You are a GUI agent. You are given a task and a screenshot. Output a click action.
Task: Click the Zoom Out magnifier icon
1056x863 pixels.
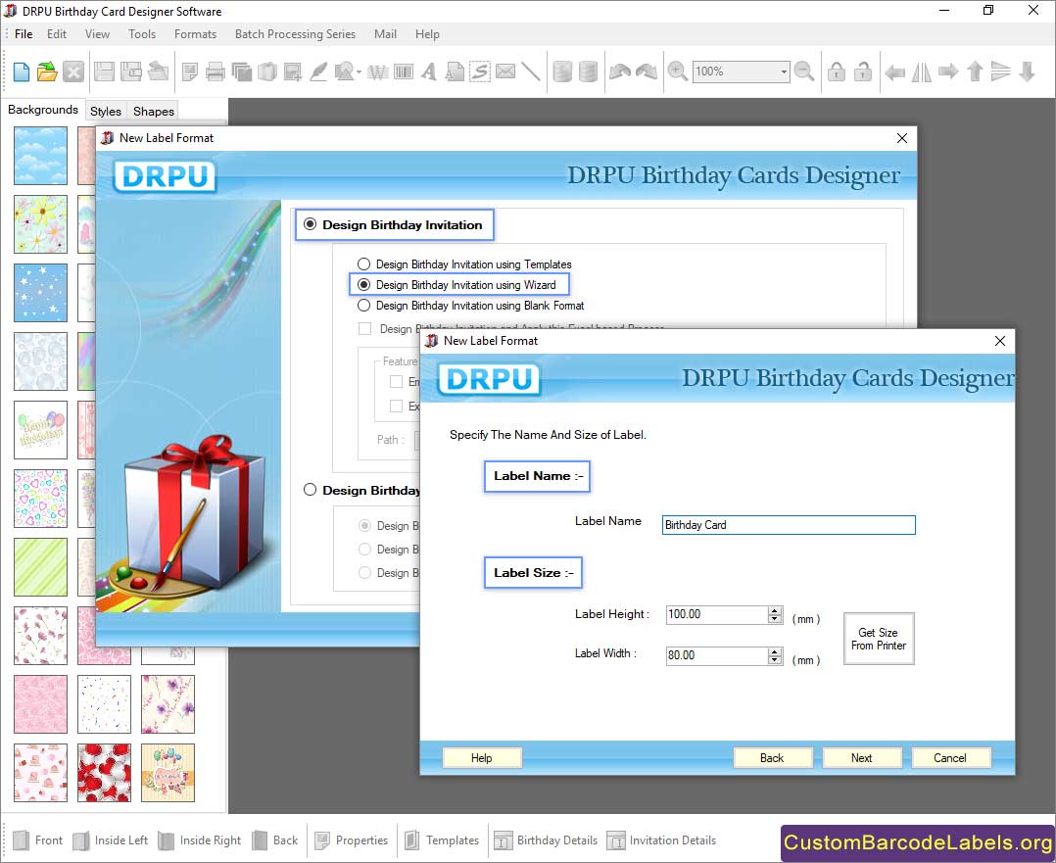[803, 72]
